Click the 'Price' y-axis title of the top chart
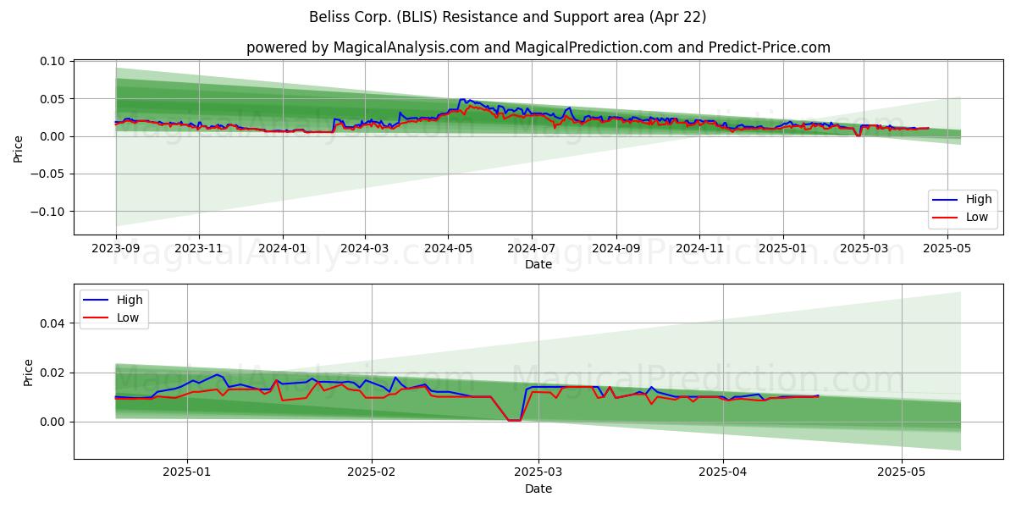Viewport: 1016px width, 508px height. [x=19, y=148]
